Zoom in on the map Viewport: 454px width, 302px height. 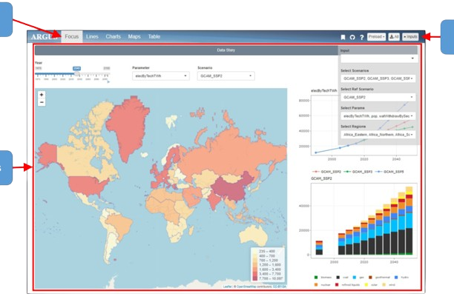42,95
